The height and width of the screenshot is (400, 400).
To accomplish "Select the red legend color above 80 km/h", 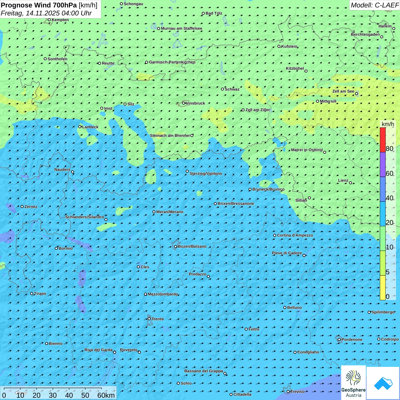I will 383,140.
